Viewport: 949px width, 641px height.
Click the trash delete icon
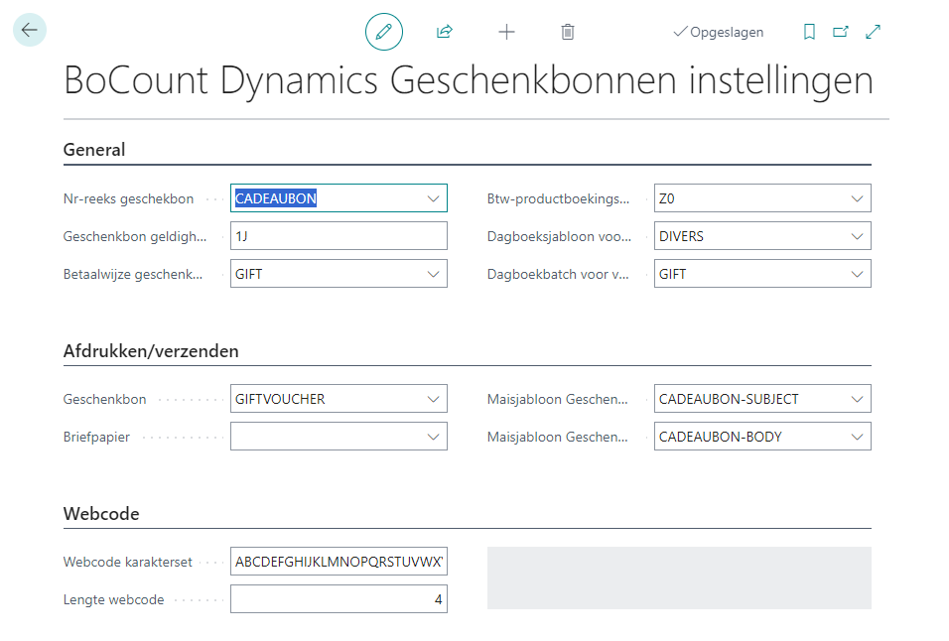click(x=568, y=32)
